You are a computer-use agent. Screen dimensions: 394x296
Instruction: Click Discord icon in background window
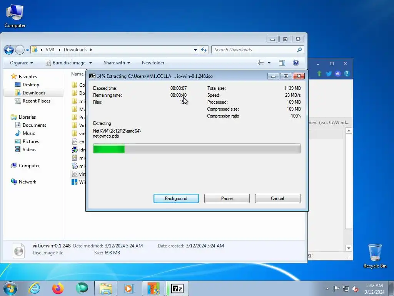click(x=338, y=74)
